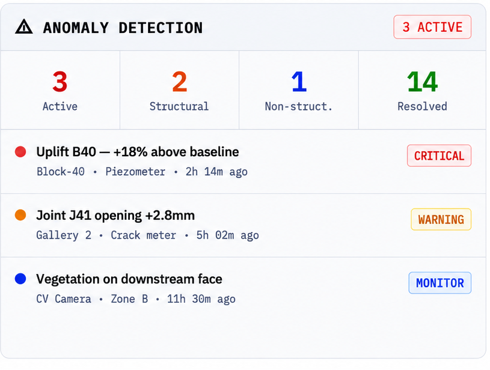Click the ANOMALY DETECTION panel title
Viewport: 490px width, 370px height.
[123, 28]
